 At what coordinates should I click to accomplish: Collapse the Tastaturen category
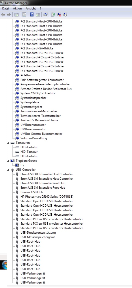(x=8, y=143)
